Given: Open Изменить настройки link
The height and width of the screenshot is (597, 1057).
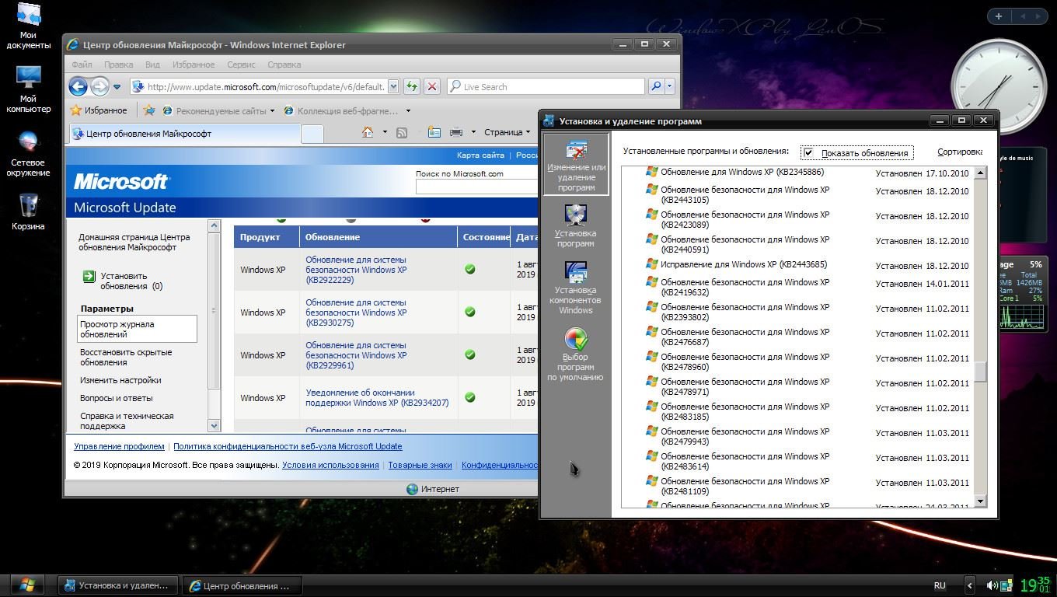Looking at the screenshot, I should [120, 380].
